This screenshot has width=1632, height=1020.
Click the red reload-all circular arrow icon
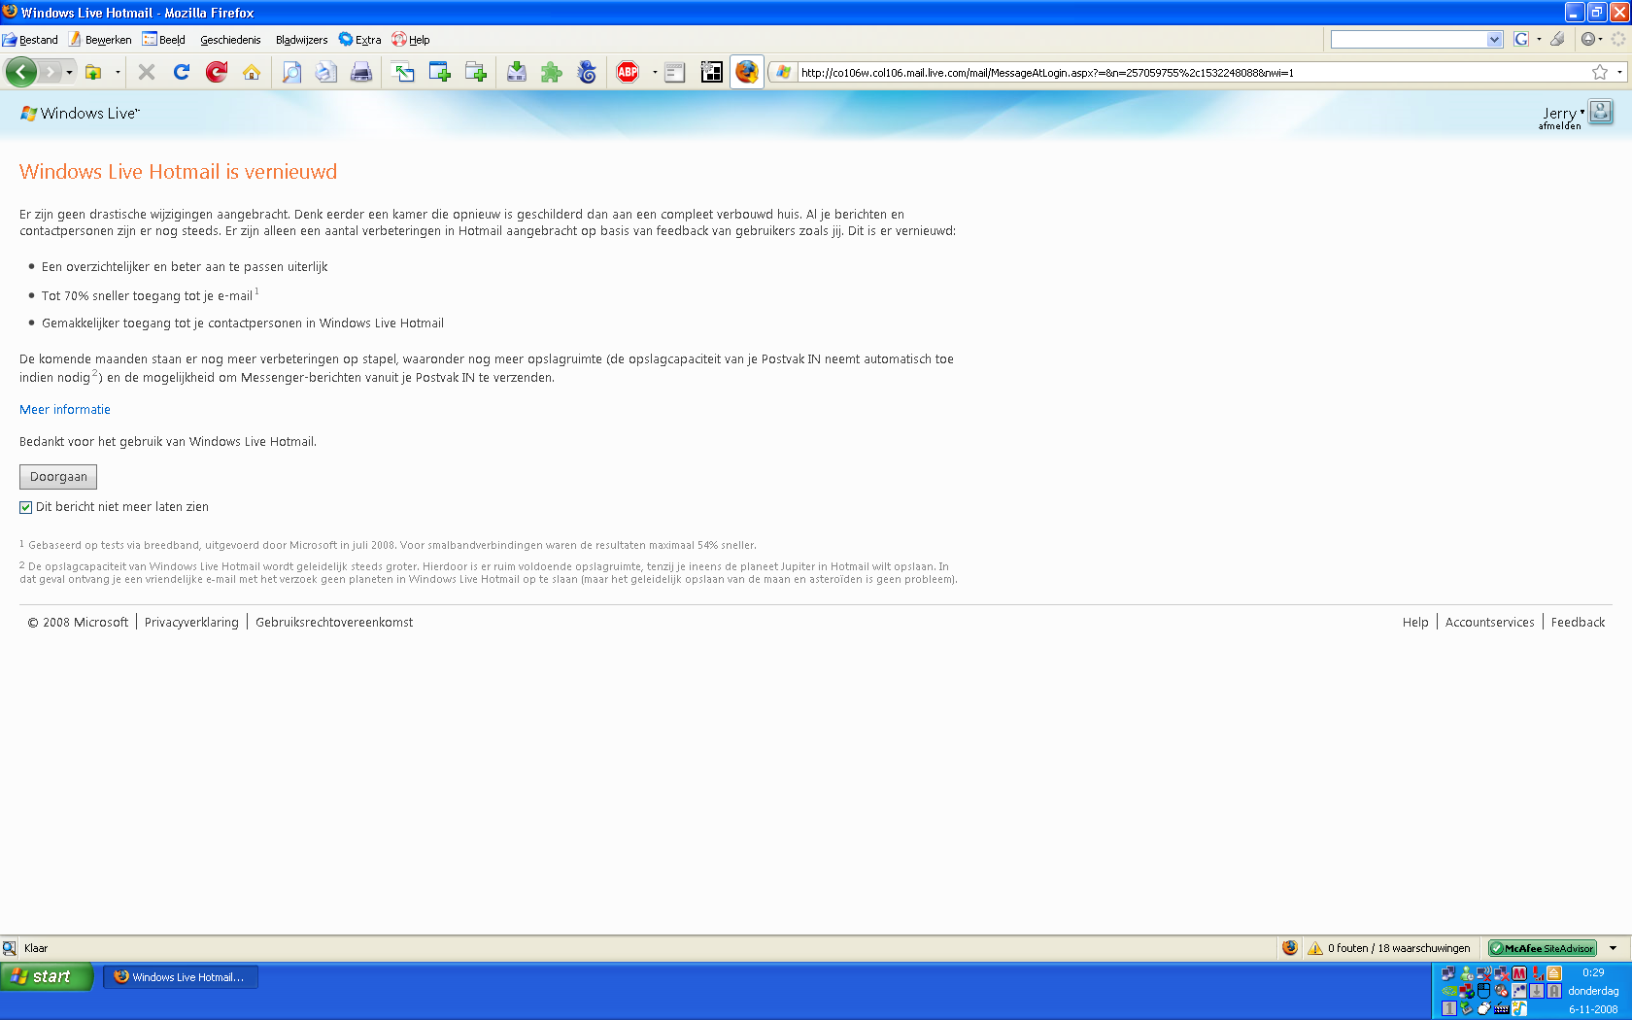[217, 72]
